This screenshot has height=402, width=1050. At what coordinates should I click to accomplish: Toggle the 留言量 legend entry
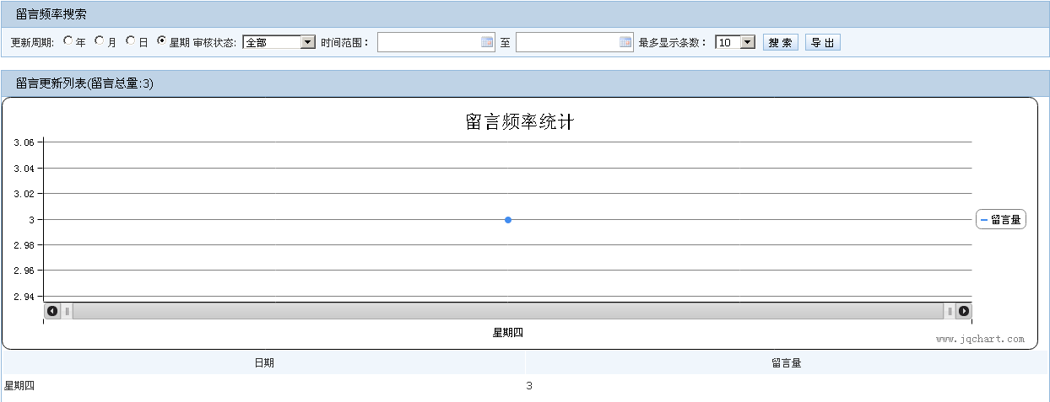tap(1001, 220)
